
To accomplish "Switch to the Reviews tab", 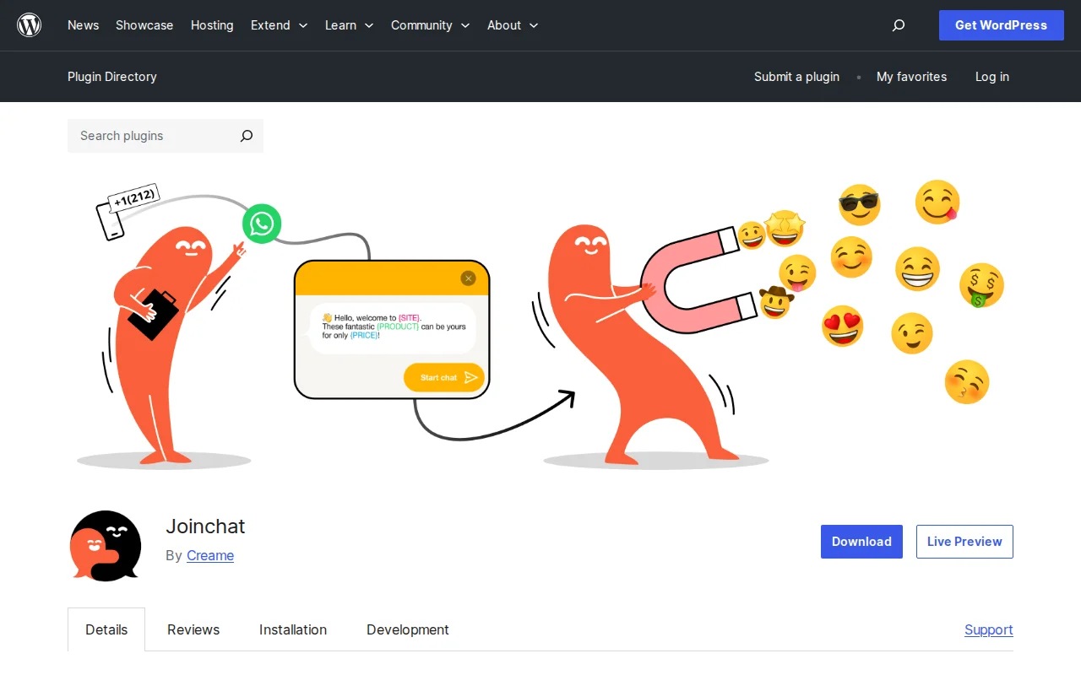I will [193, 629].
